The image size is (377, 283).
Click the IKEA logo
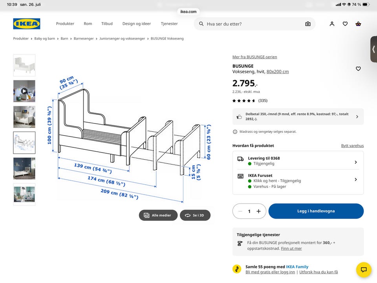(27, 24)
